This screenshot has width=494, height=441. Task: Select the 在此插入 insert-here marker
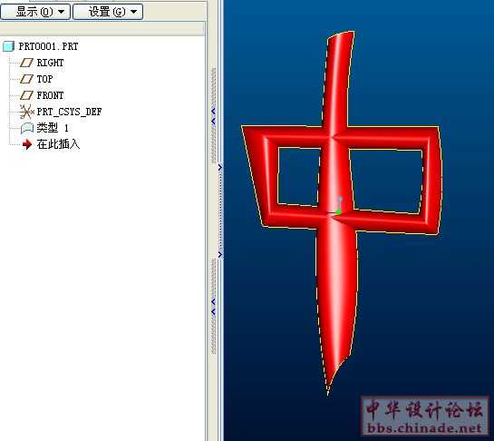(58, 144)
